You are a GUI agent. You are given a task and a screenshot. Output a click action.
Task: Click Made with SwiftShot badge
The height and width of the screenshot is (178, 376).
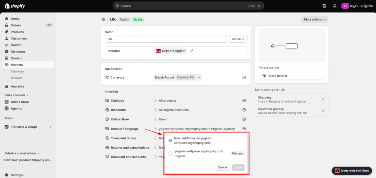(x=352, y=171)
